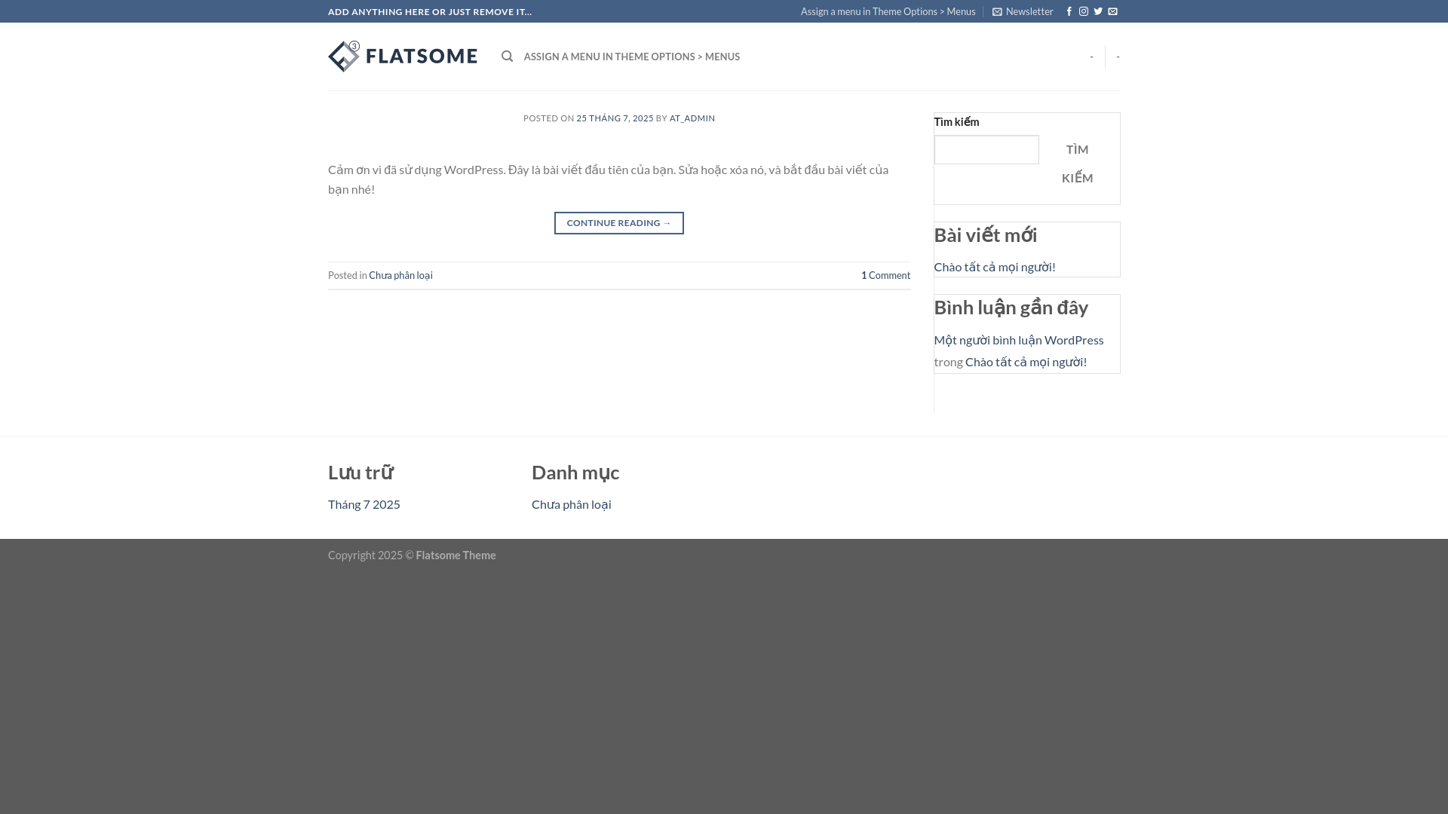Click 'ADD ANYTHING HERE OR JUST REMOVE IT...' text
The image size is (1448, 814).
pos(430,11)
